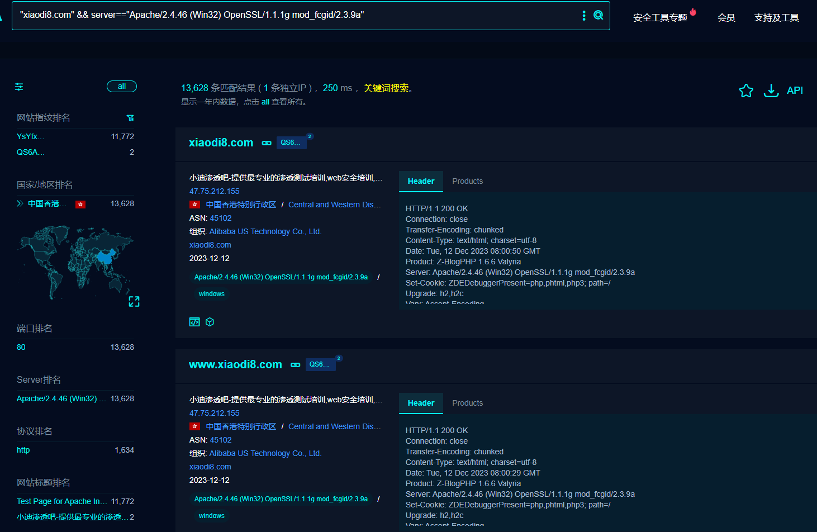The width and height of the screenshot is (817, 532).
Task: Click IP 47.75.212.155 in the first result
Action: point(214,191)
